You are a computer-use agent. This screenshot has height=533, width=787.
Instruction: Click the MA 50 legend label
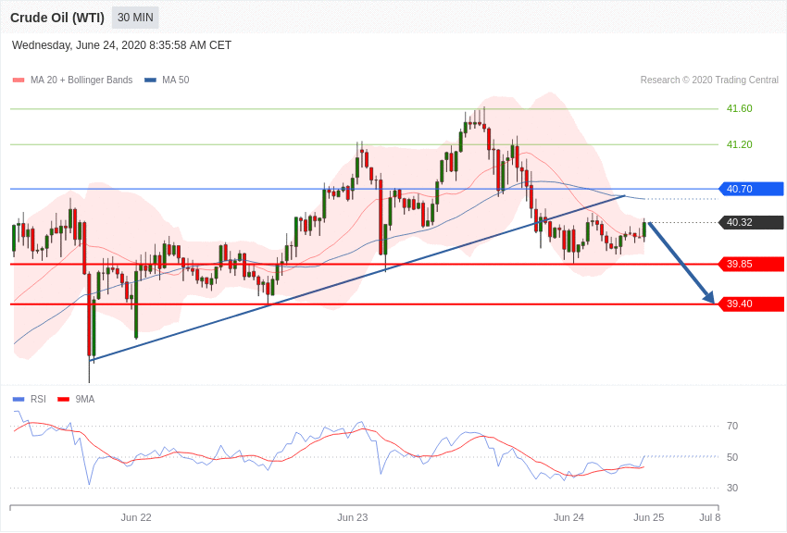pos(176,80)
